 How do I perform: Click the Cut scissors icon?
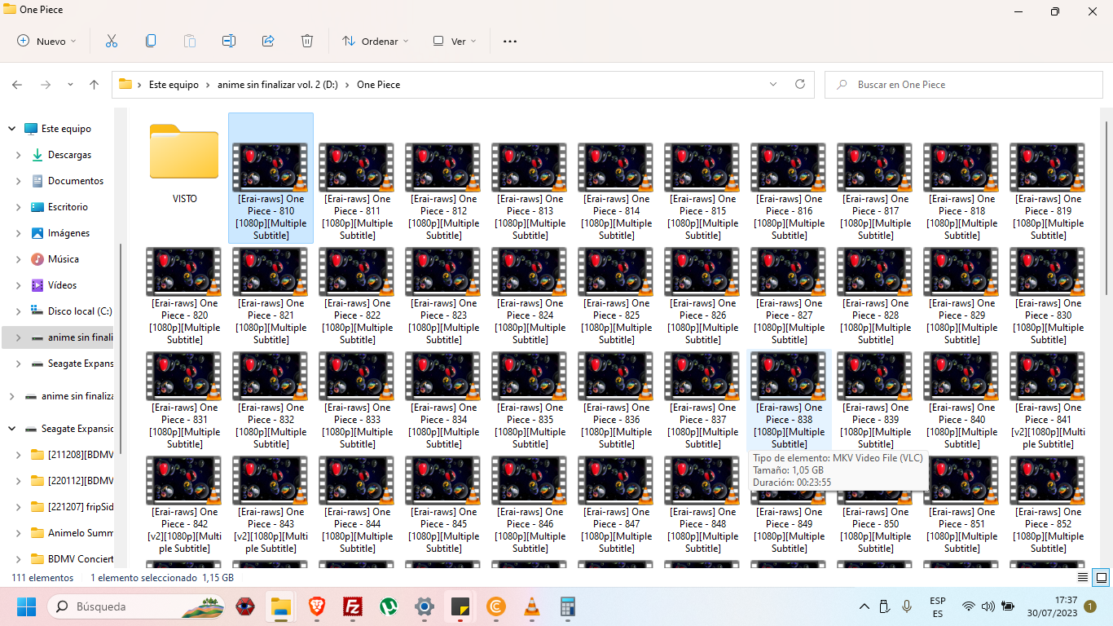click(112, 41)
